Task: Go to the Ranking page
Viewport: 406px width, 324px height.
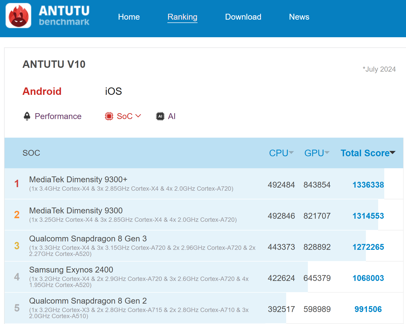Action: (x=182, y=17)
